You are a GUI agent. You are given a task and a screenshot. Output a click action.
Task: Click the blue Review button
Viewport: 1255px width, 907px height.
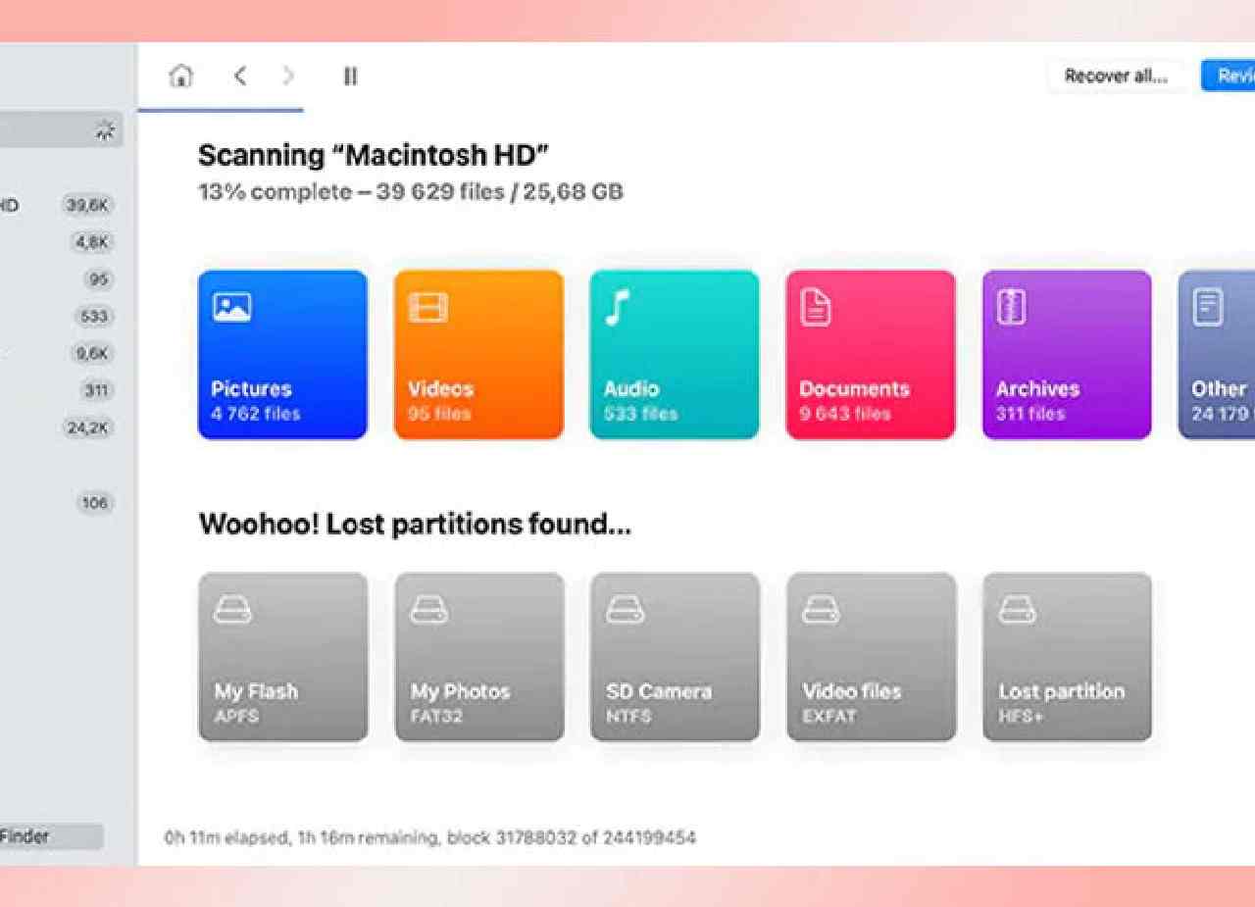click(x=1229, y=76)
